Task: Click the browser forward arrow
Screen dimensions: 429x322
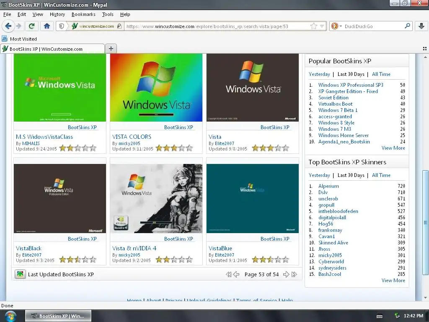Action: pyautogui.click(x=18, y=26)
